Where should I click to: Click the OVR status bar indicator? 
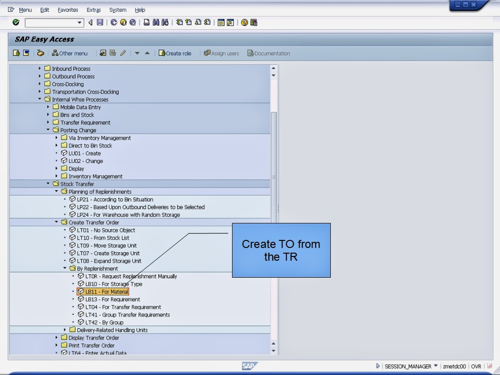click(476, 366)
